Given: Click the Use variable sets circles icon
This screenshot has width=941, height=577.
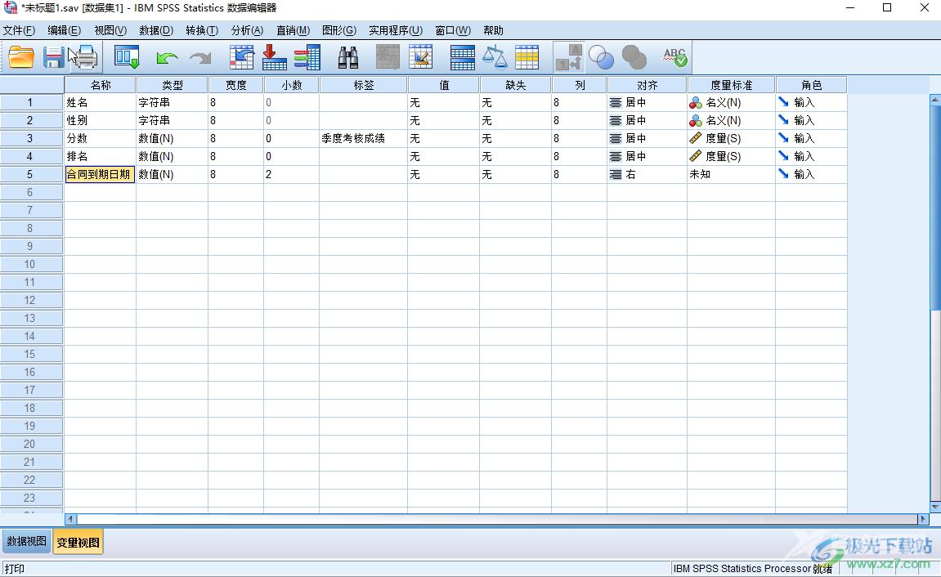Looking at the screenshot, I should click(602, 57).
